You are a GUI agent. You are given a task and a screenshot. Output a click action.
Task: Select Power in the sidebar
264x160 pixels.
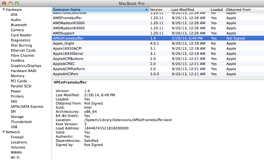tap(16, 91)
